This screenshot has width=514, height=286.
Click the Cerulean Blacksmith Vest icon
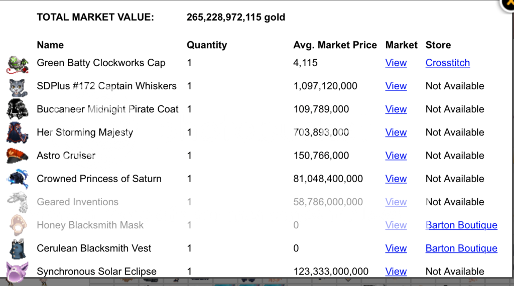(x=18, y=248)
